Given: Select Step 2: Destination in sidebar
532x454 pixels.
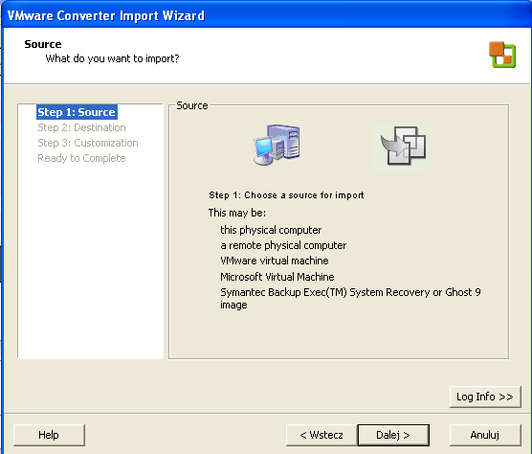Looking at the screenshot, I should point(81,127).
